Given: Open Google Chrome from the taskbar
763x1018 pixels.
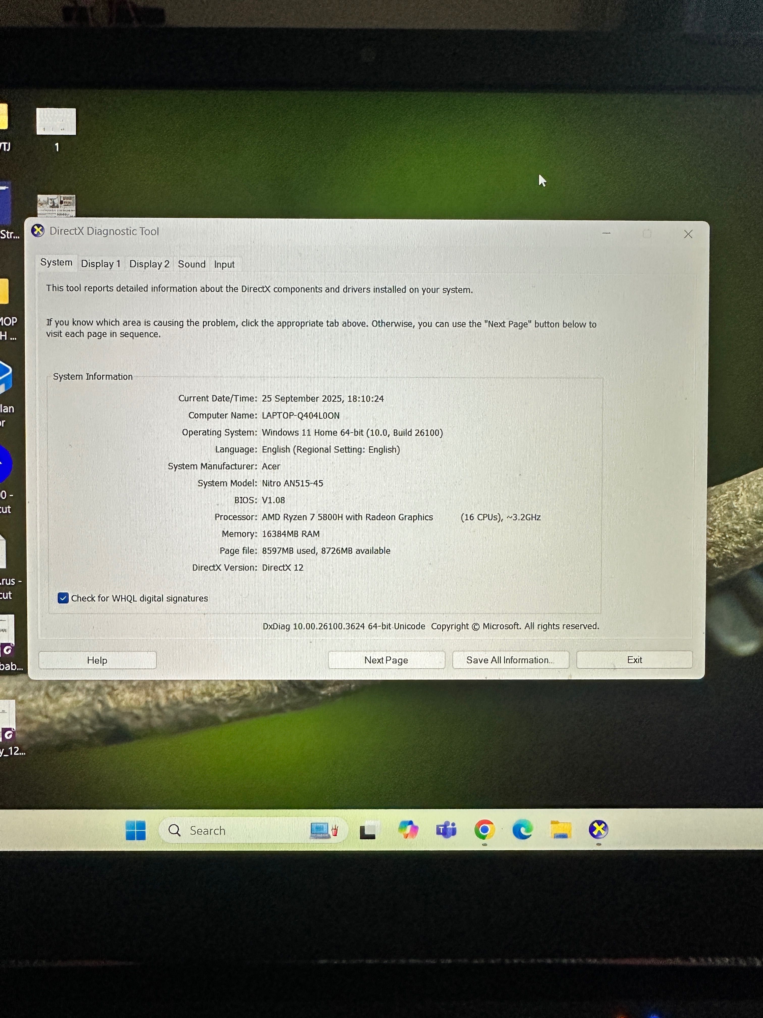Looking at the screenshot, I should click(x=484, y=829).
